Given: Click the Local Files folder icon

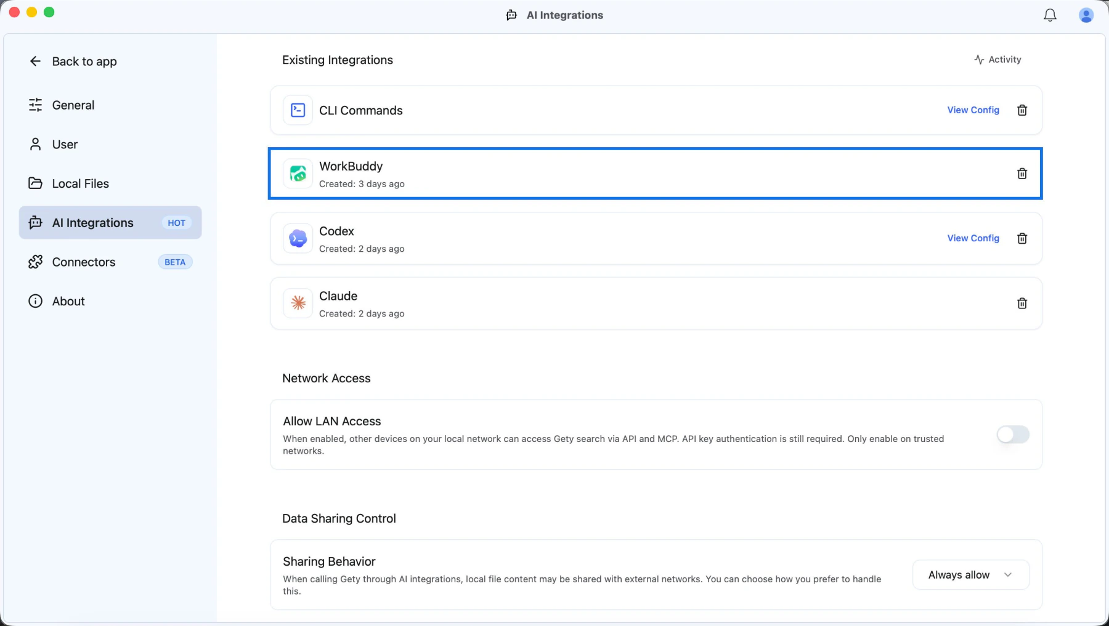Looking at the screenshot, I should click(x=35, y=183).
